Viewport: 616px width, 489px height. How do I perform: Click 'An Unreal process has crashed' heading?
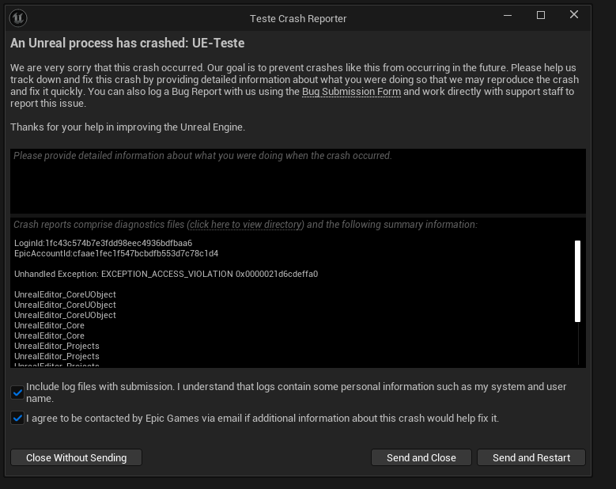coord(127,43)
